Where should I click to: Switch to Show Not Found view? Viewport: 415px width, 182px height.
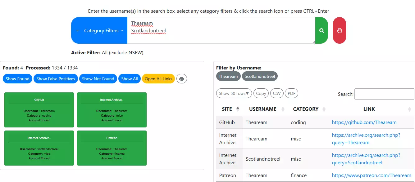pos(98,79)
